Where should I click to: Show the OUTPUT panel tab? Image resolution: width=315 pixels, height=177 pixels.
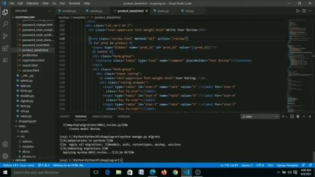tap(64, 117)
